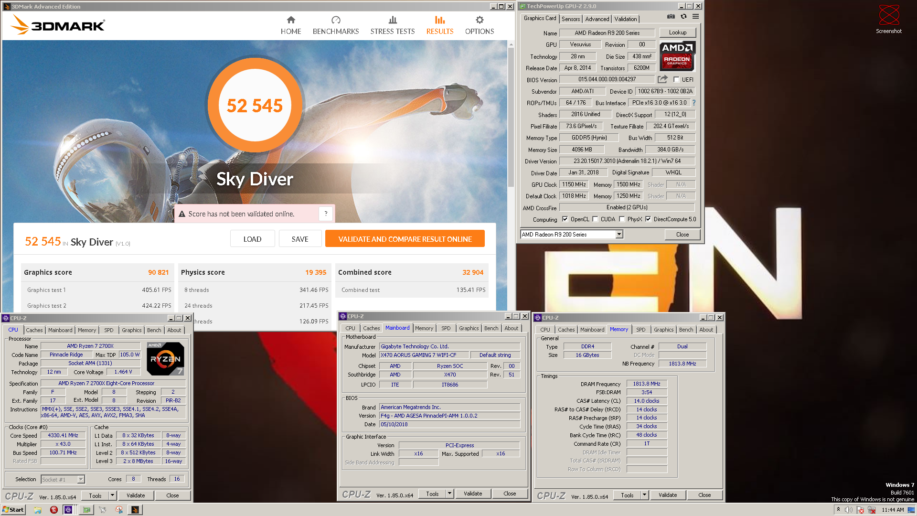The image size is (917, 516).
Task: Click the 3DMark logo
Action: coord(58,24)
